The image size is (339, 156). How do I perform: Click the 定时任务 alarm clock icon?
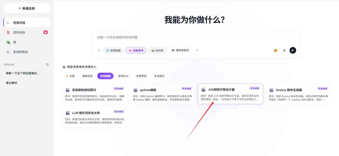pyautogui.click(x=8, y=32)
